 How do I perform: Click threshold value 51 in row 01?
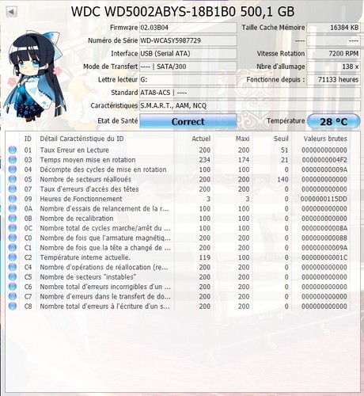(284, 150)
